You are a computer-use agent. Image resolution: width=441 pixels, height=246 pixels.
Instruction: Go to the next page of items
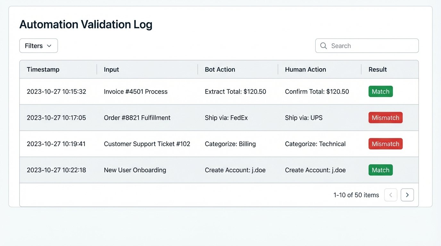[407, 195]
